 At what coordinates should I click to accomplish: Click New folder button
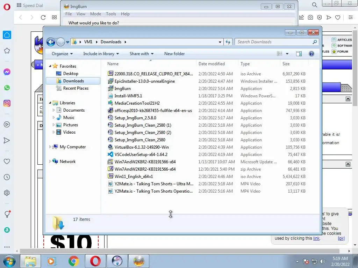coord(174,54)
